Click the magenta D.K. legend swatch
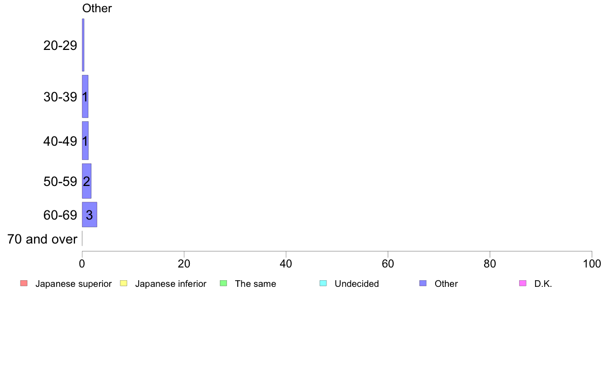 click(523, 283)
